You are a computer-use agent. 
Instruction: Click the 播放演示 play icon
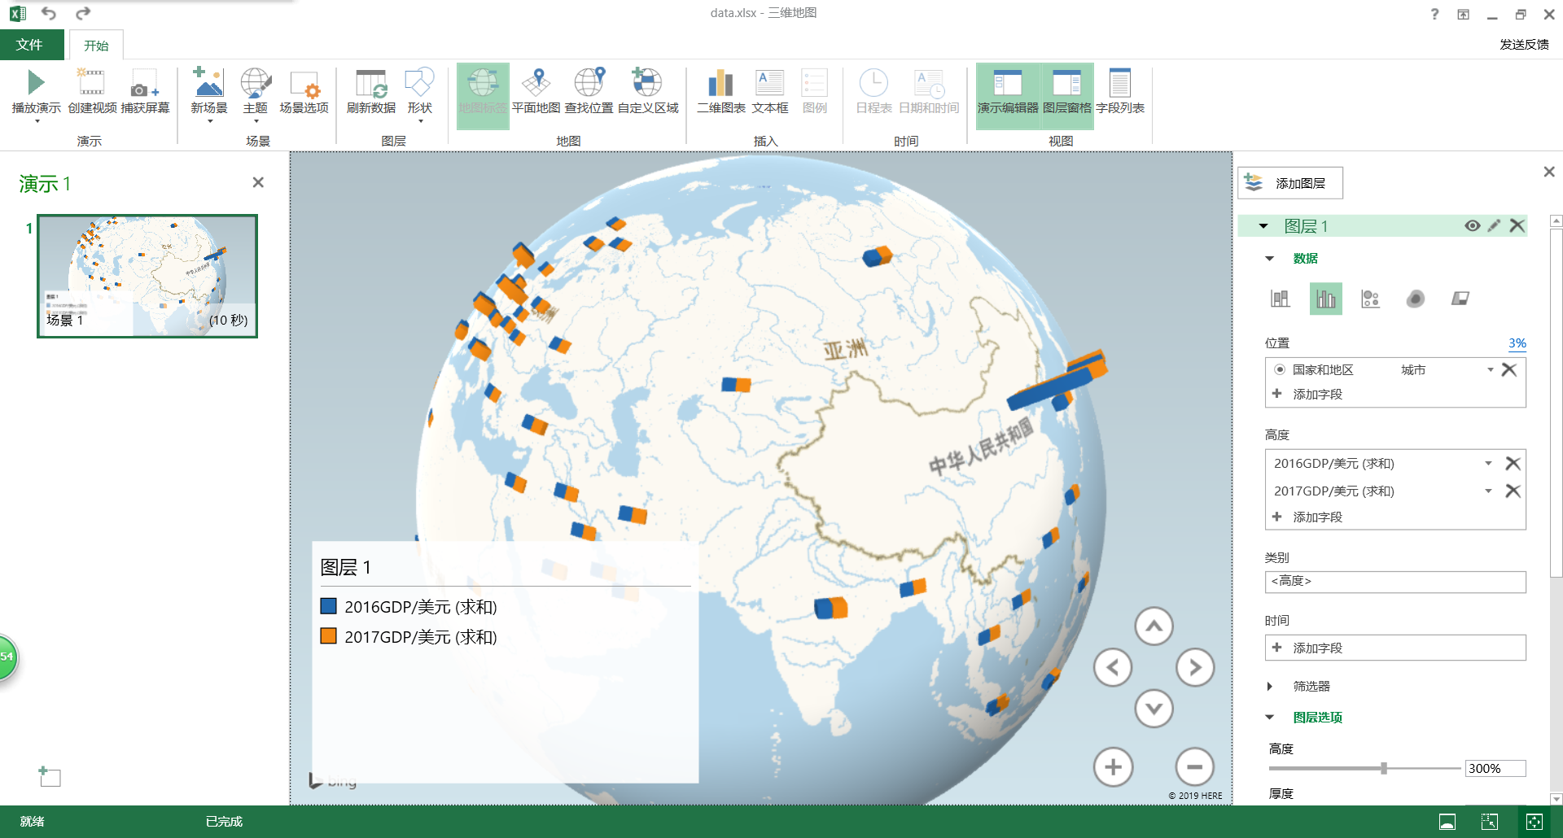tap(36, 82)
